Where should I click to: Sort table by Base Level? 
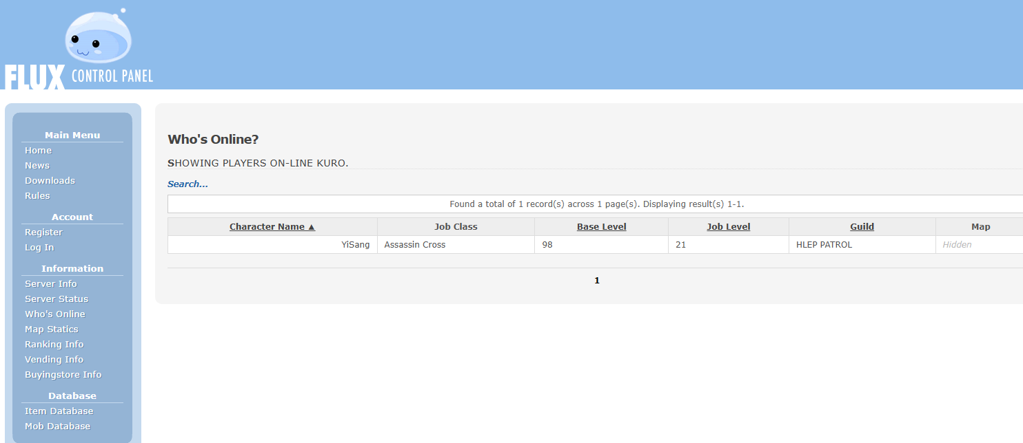(602, 227)
